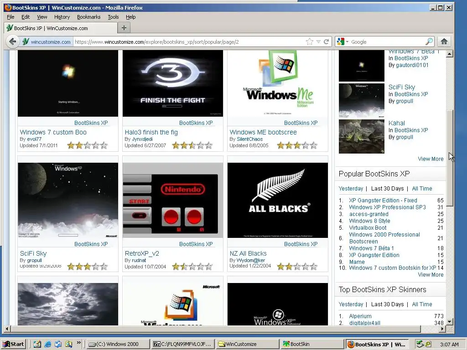Open Kahal sidebar thumbnail

pos(362,136)
